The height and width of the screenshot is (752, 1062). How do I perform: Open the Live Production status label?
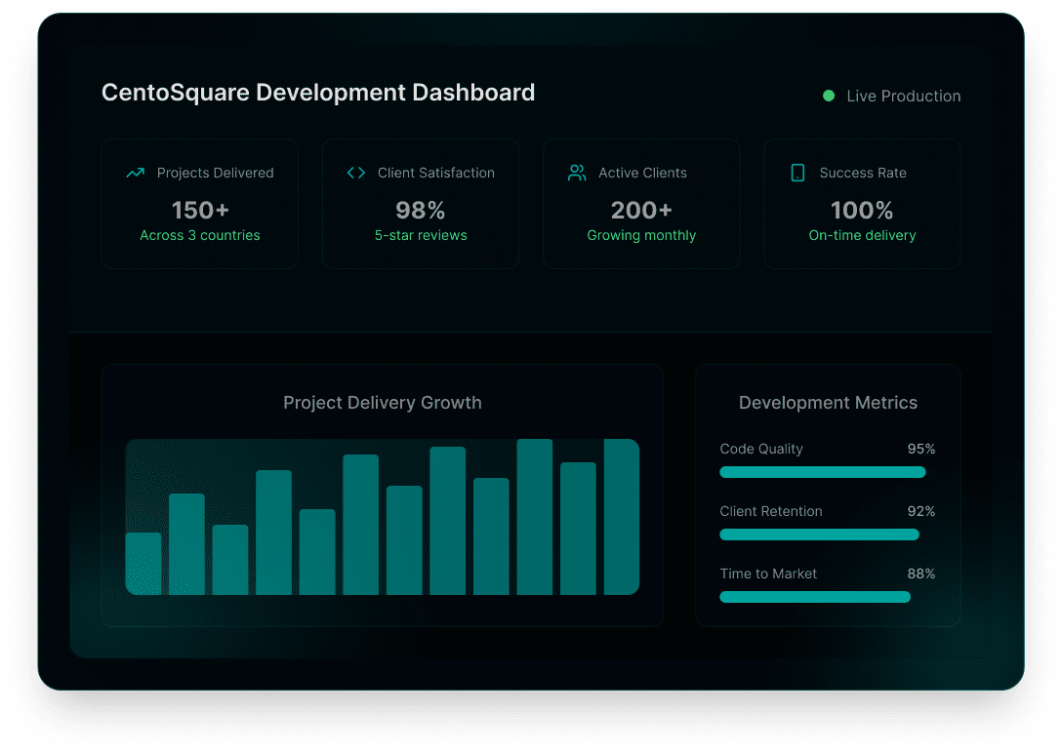coord(903,96)
